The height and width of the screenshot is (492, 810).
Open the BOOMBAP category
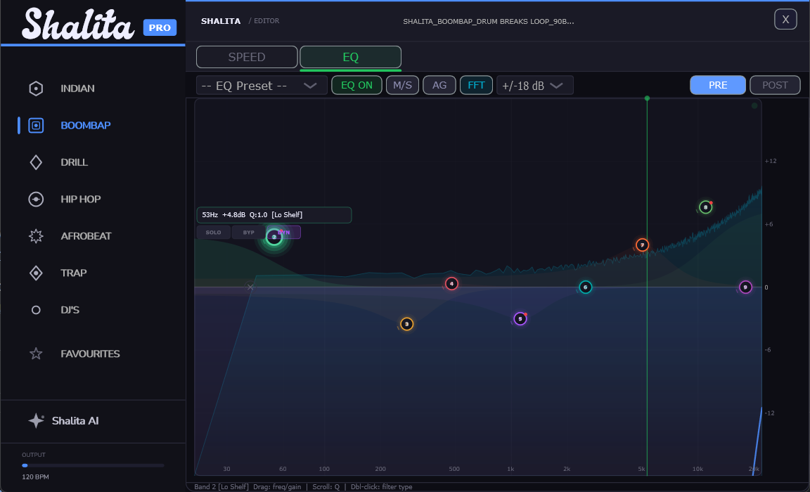(x=85, y=125)
